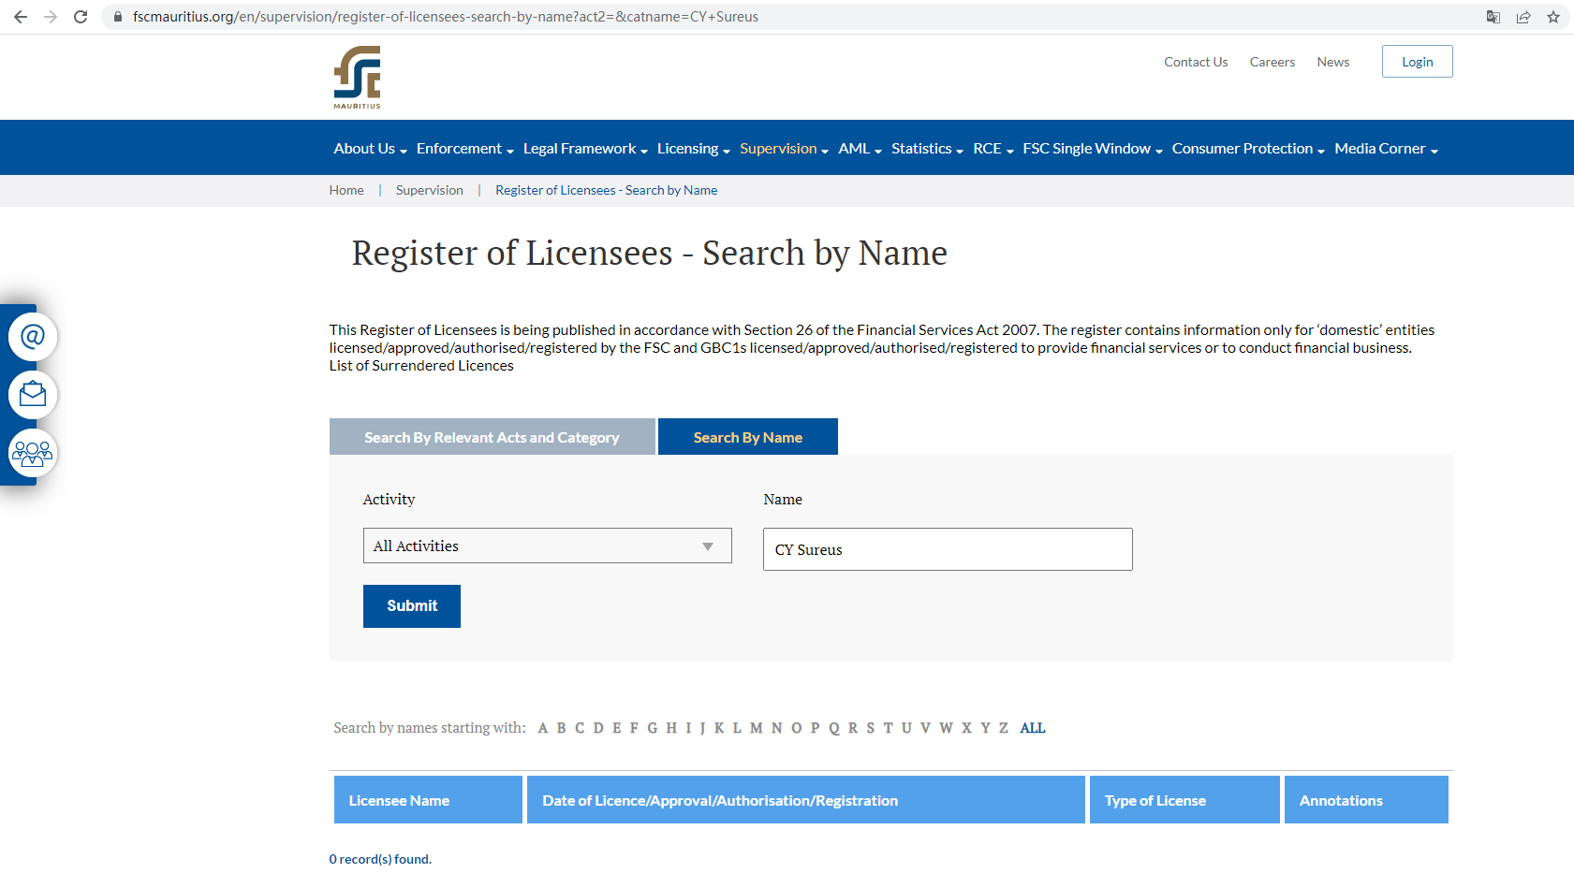This screenshot has height=888, width=1574.
Task: Click the Name input field
Action: point(948,549)
